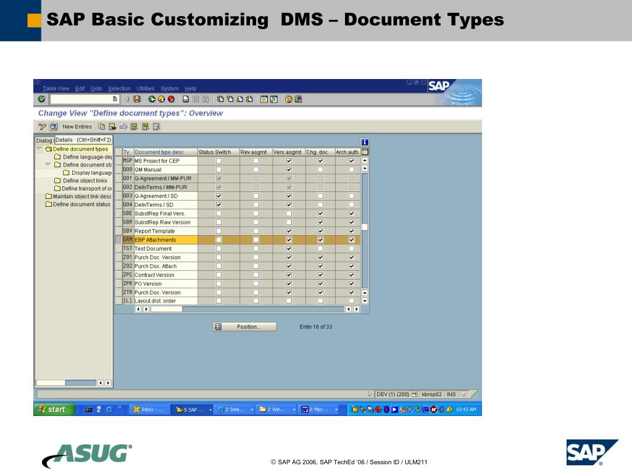
Task: Click the Customize local layout icon
Action: coord(298,99)
